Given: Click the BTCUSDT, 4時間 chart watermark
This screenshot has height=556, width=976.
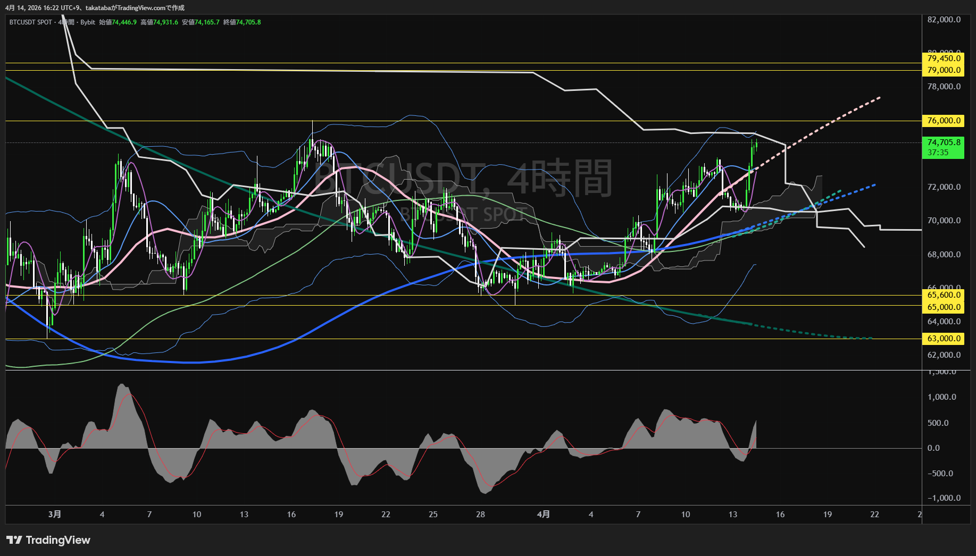Looking at the screenshot, I should pos(463,179).
